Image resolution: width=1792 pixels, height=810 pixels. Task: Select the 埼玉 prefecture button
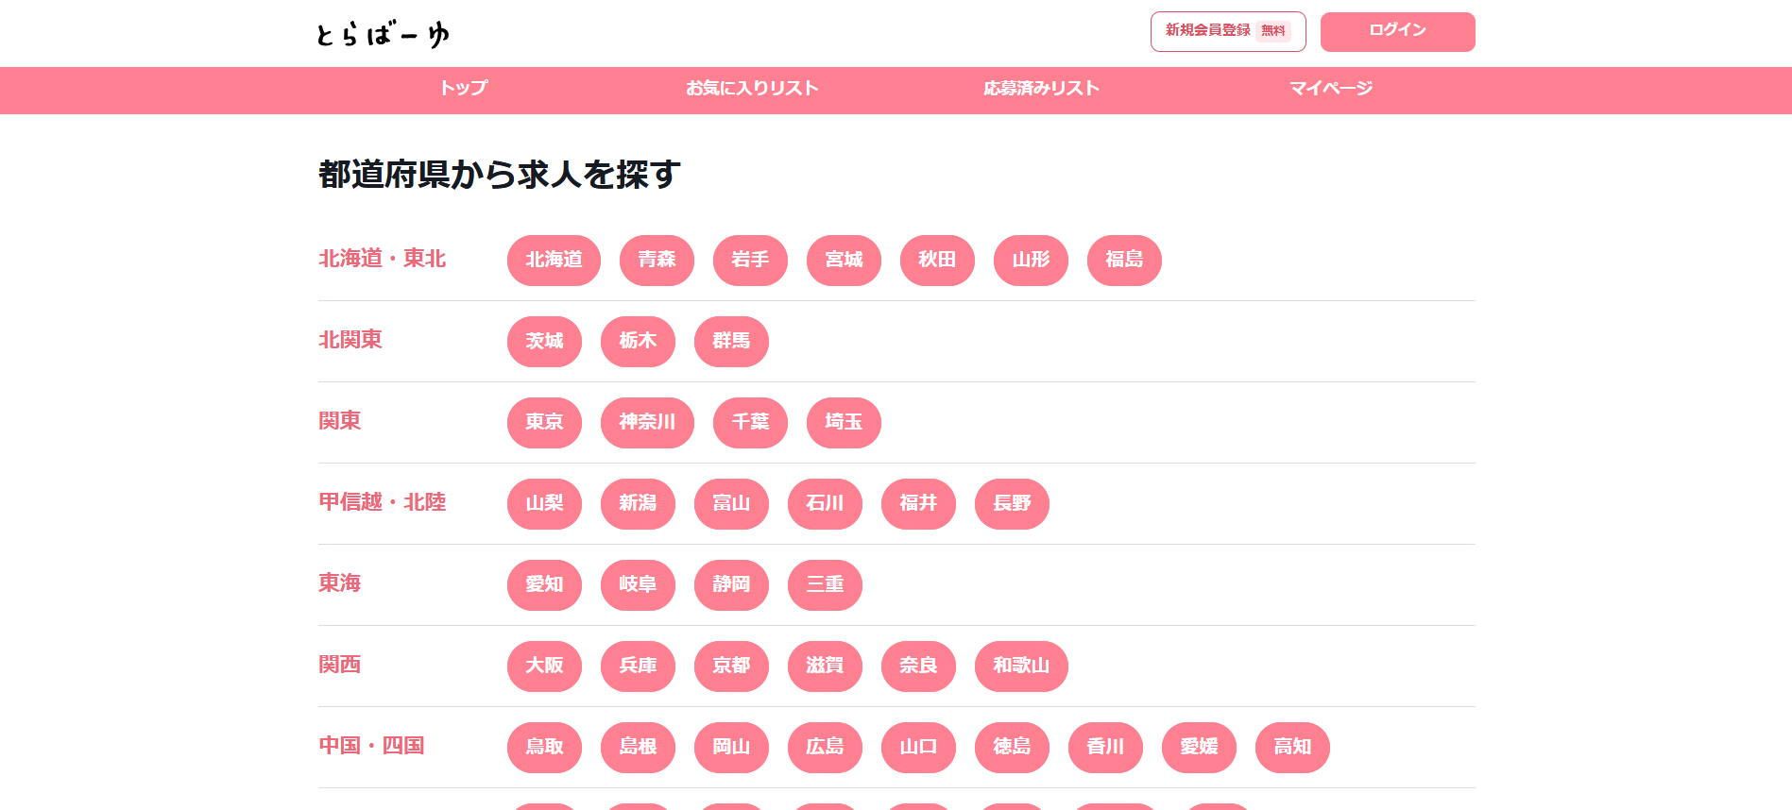[844, 422]
